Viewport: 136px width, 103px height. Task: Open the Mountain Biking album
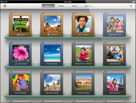[x=52, y=83]
